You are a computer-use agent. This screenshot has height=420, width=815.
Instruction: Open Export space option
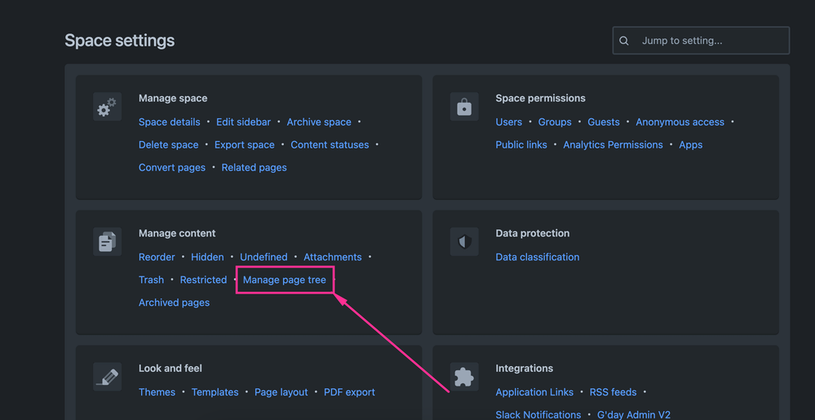(244, 145)
